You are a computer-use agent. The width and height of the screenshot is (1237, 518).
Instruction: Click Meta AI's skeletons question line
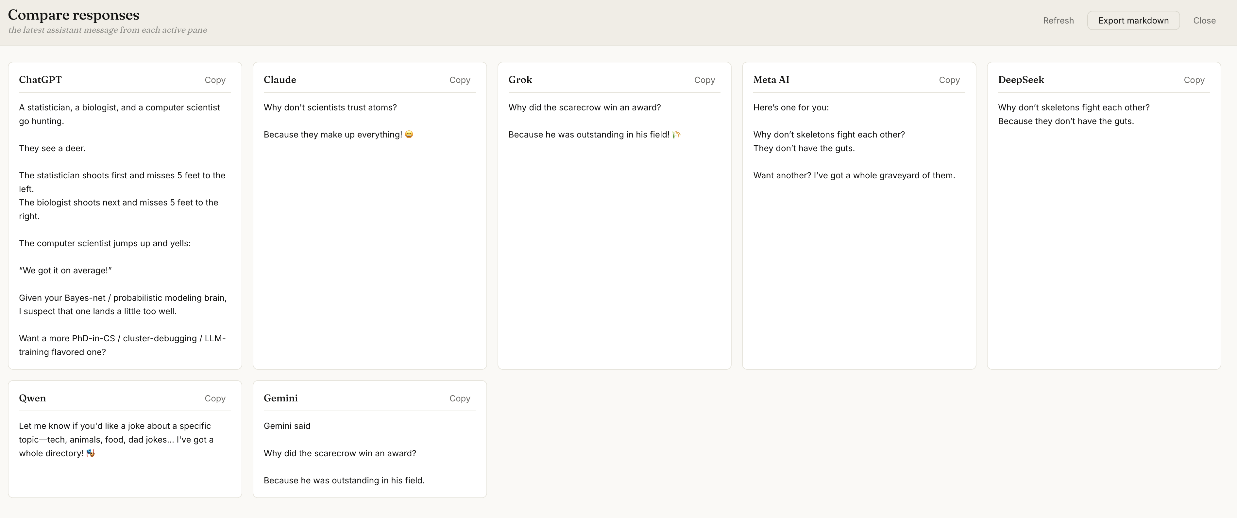(829, 135)
